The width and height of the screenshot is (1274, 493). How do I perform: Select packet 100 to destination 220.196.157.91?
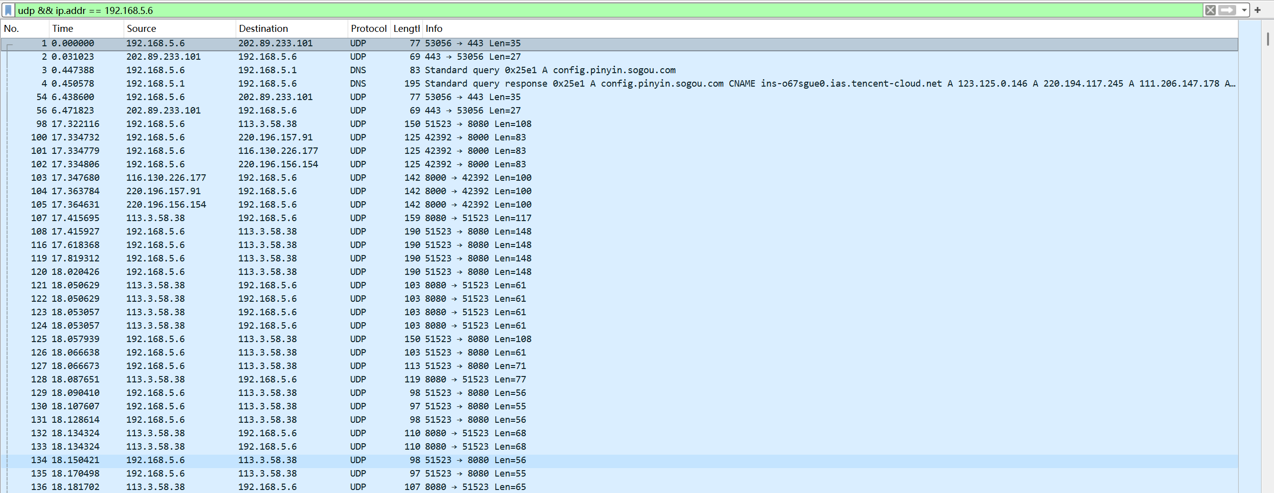click(619, 138)
